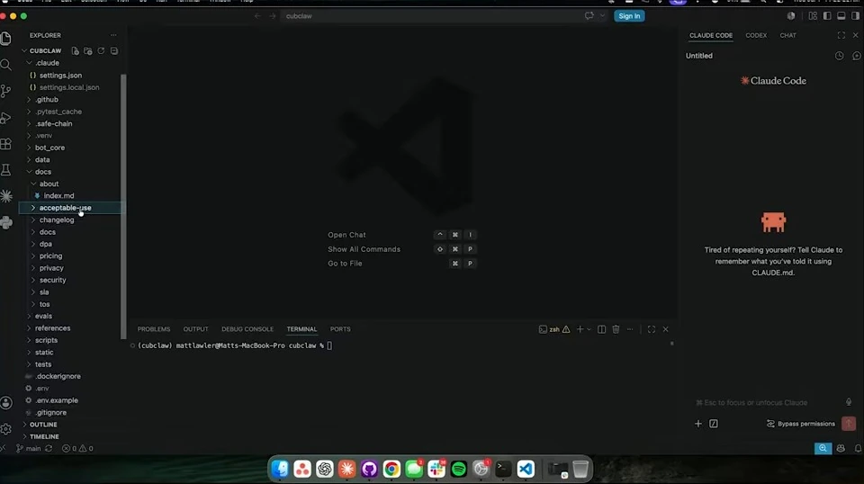Screen dimensions: 864x484
Task: Click the plus icon in Claude input
Action: (698, 424)
